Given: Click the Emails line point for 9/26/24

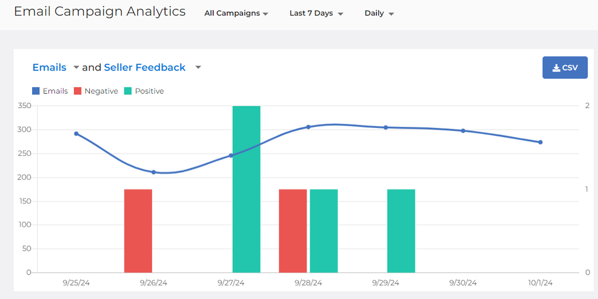Looking at the screenshot, I should [x=153, y=172].
